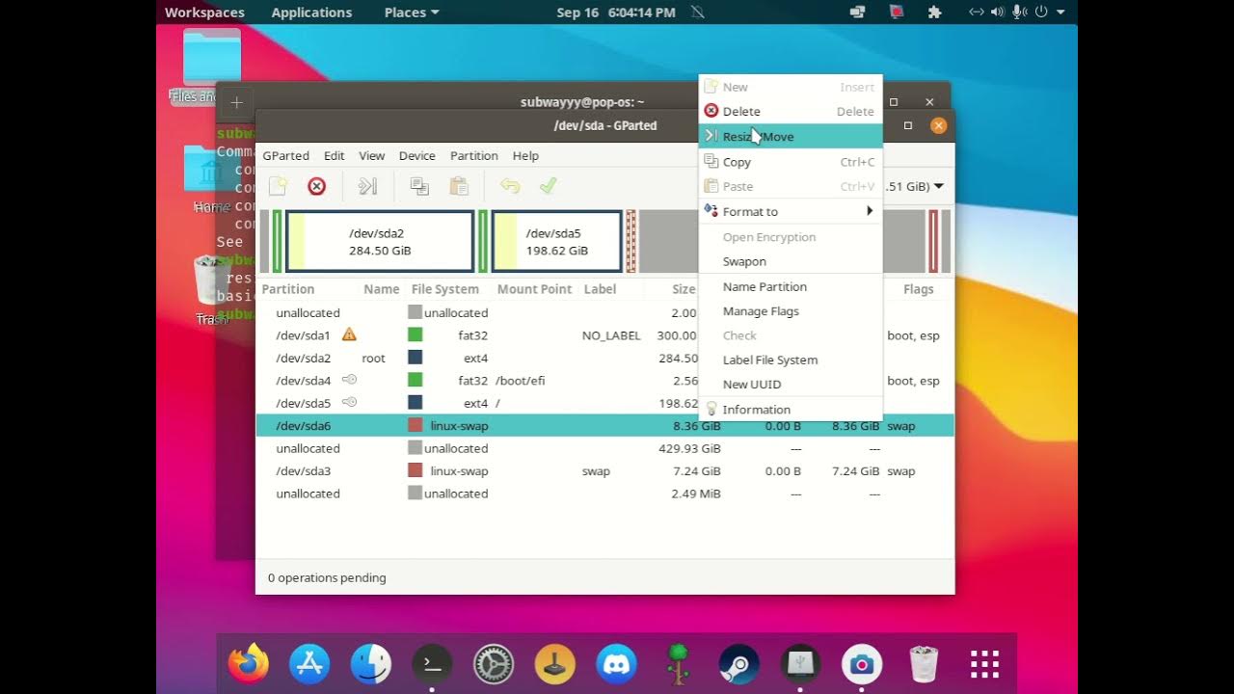Open the Finder-style file manager dock icon
This screenshot has width=1234, height=694.
pos(371,664)
